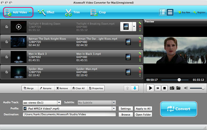Click the Register link
This screenshot has height=130, width=207.
(199, 12)
